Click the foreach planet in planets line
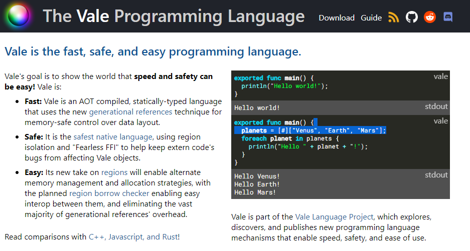470x251 pixels. point(290,138)
